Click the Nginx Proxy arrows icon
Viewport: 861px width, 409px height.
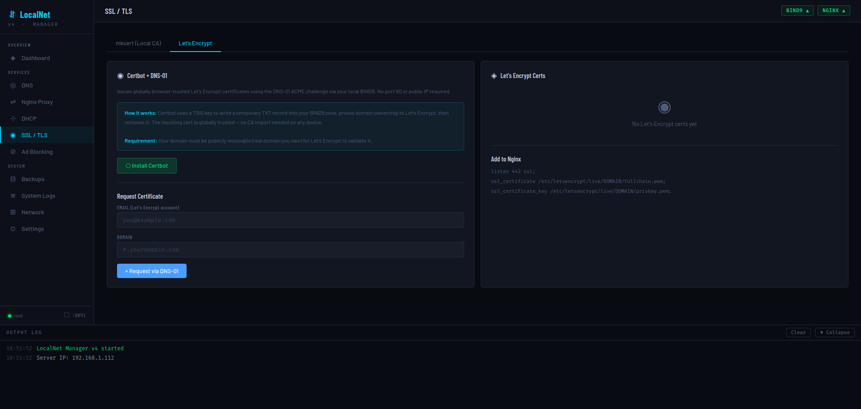13,102
